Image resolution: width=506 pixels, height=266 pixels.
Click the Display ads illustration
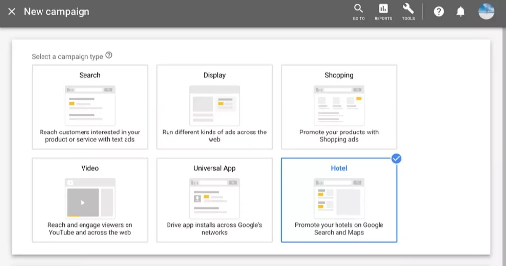214,105
